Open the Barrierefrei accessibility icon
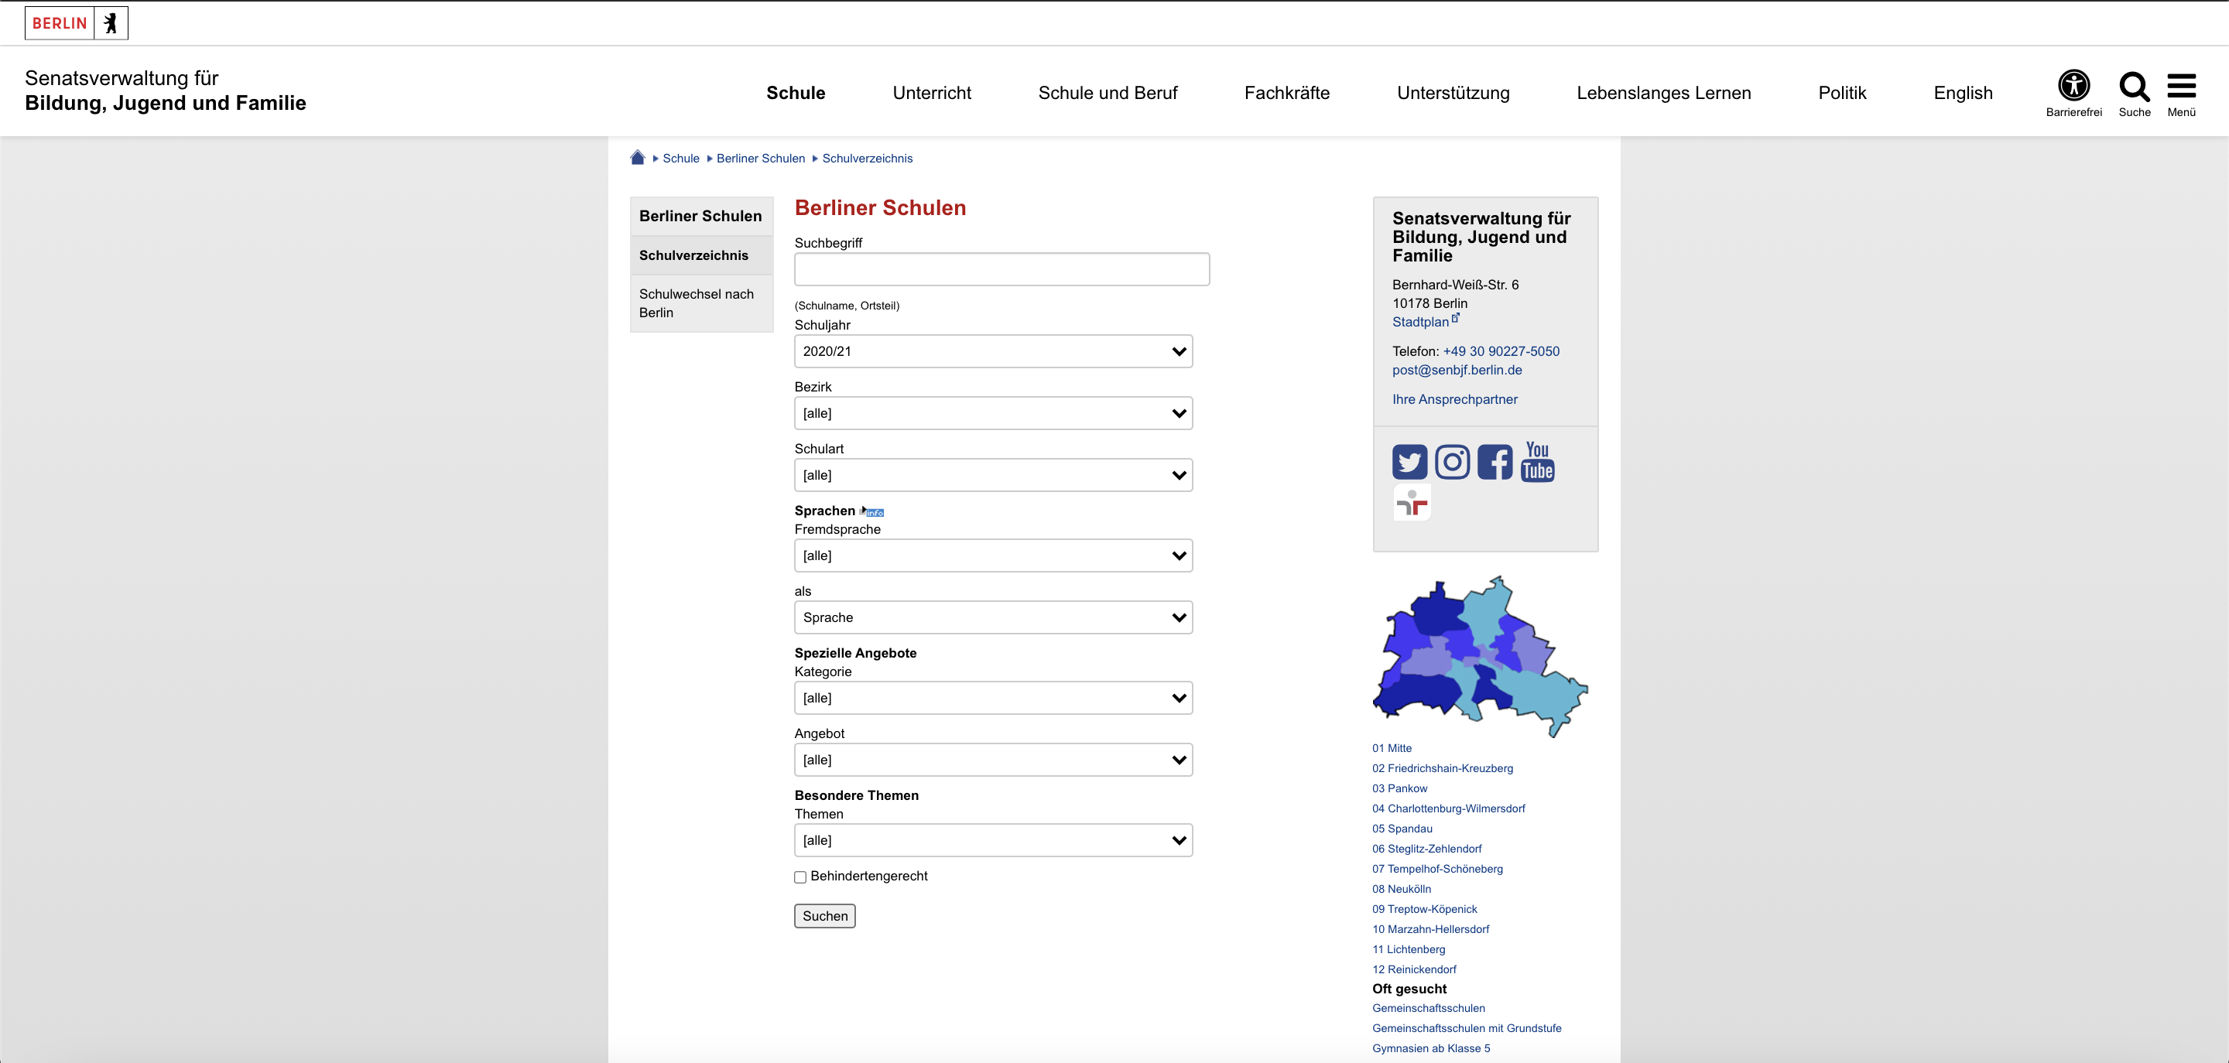The width and height of the screenshot is (2229, 1063). pos(2073,86)
